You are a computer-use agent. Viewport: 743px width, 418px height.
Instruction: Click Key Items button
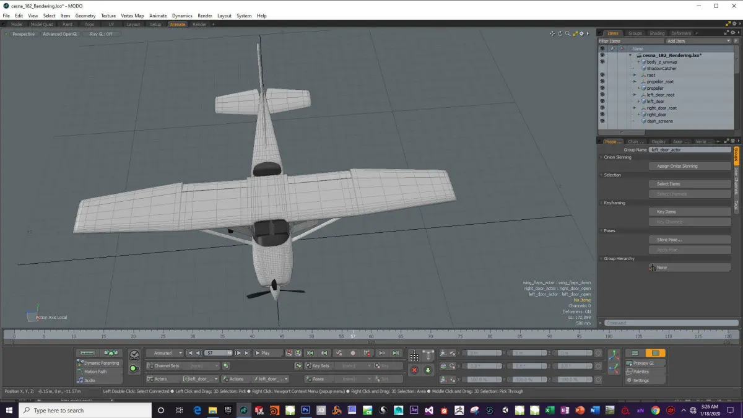(690, 212)
